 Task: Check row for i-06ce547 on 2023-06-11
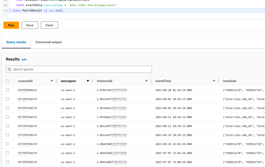pyautogui.click(x=8, y=126)
